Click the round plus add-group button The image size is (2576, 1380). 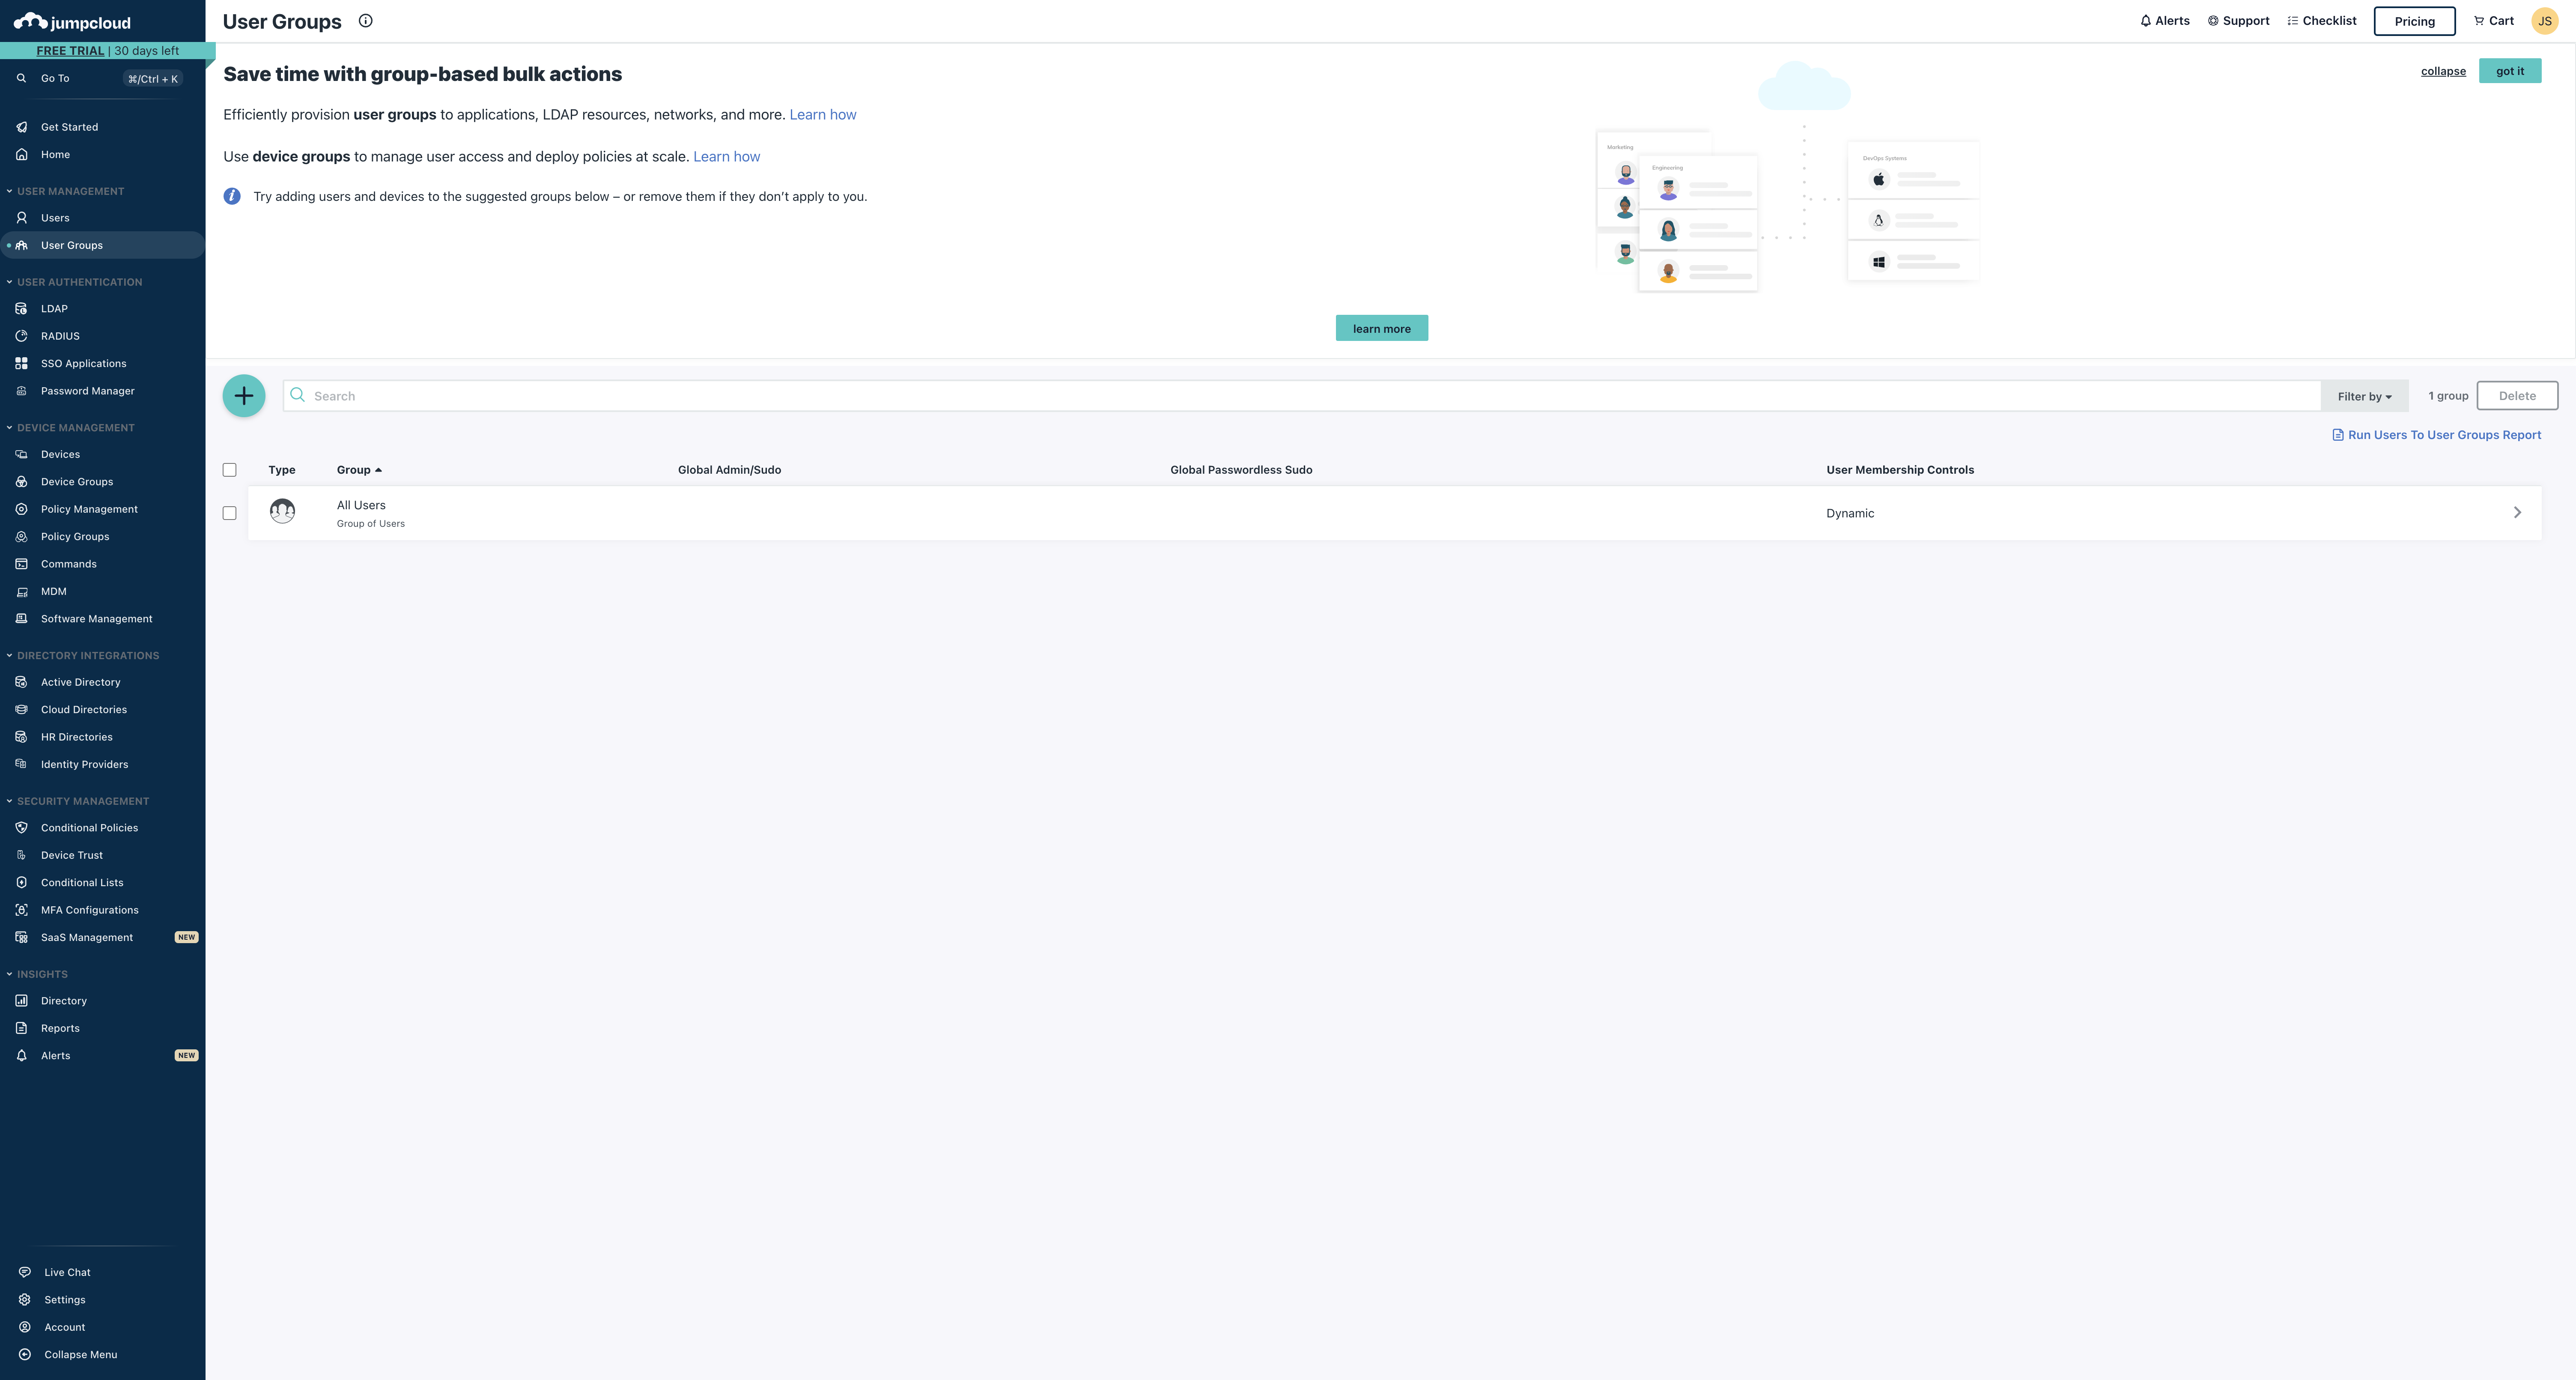[244, 396]
